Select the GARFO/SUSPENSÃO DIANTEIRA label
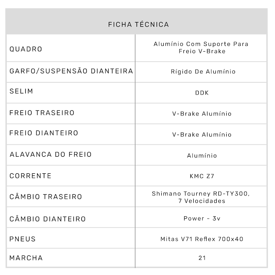The image size is (275, 275). tap(71, 71)
